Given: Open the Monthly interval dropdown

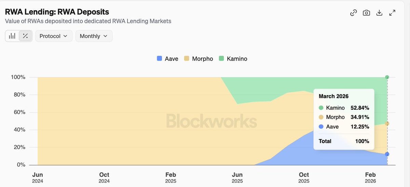Looking at the screenshot, I should (94, 36).
